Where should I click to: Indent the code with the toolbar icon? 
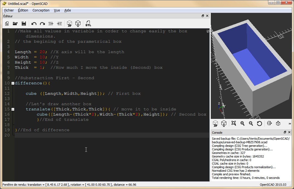coord(59,24)
